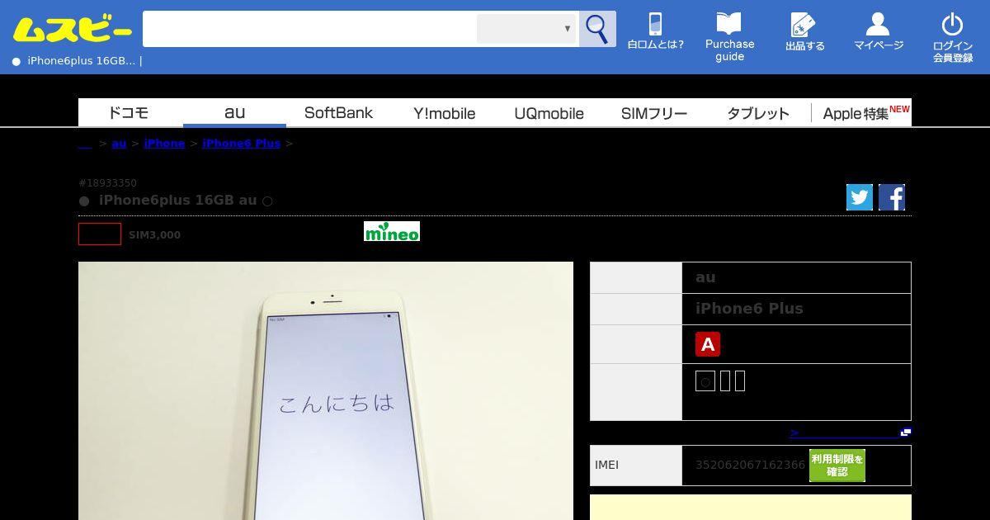
Task: Share the listing on Twitter
Action: [x=860, y=197]
